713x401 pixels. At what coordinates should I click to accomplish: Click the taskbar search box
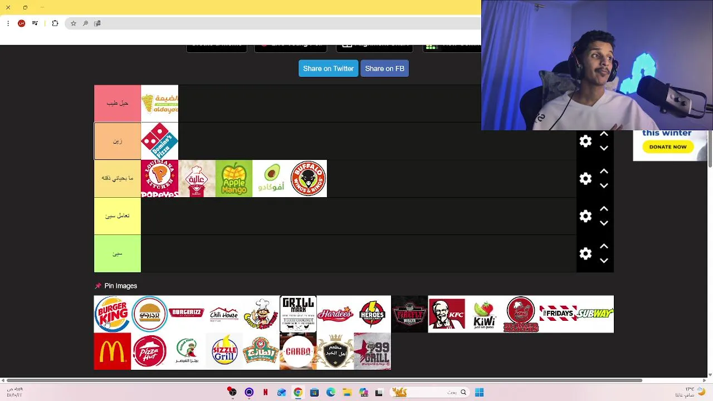click(x=429, y=393)
